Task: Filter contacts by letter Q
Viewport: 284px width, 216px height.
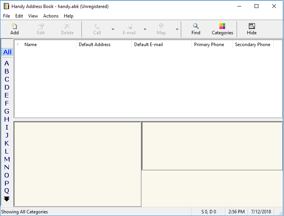Action: [7, 191]
